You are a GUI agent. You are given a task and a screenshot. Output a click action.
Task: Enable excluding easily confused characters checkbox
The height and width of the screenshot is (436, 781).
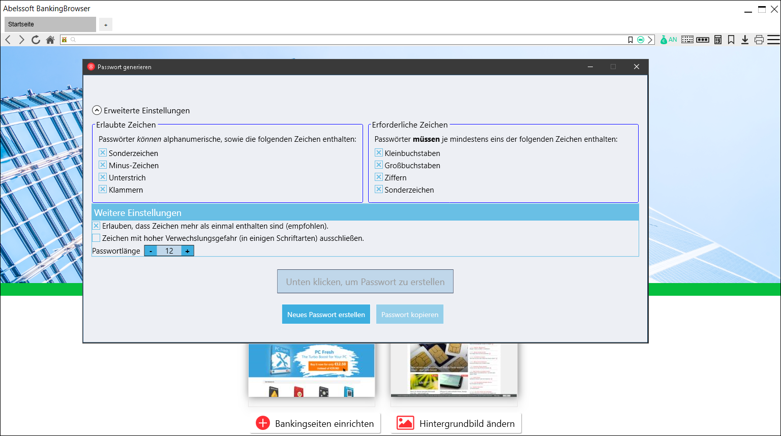tap(96, 238)
